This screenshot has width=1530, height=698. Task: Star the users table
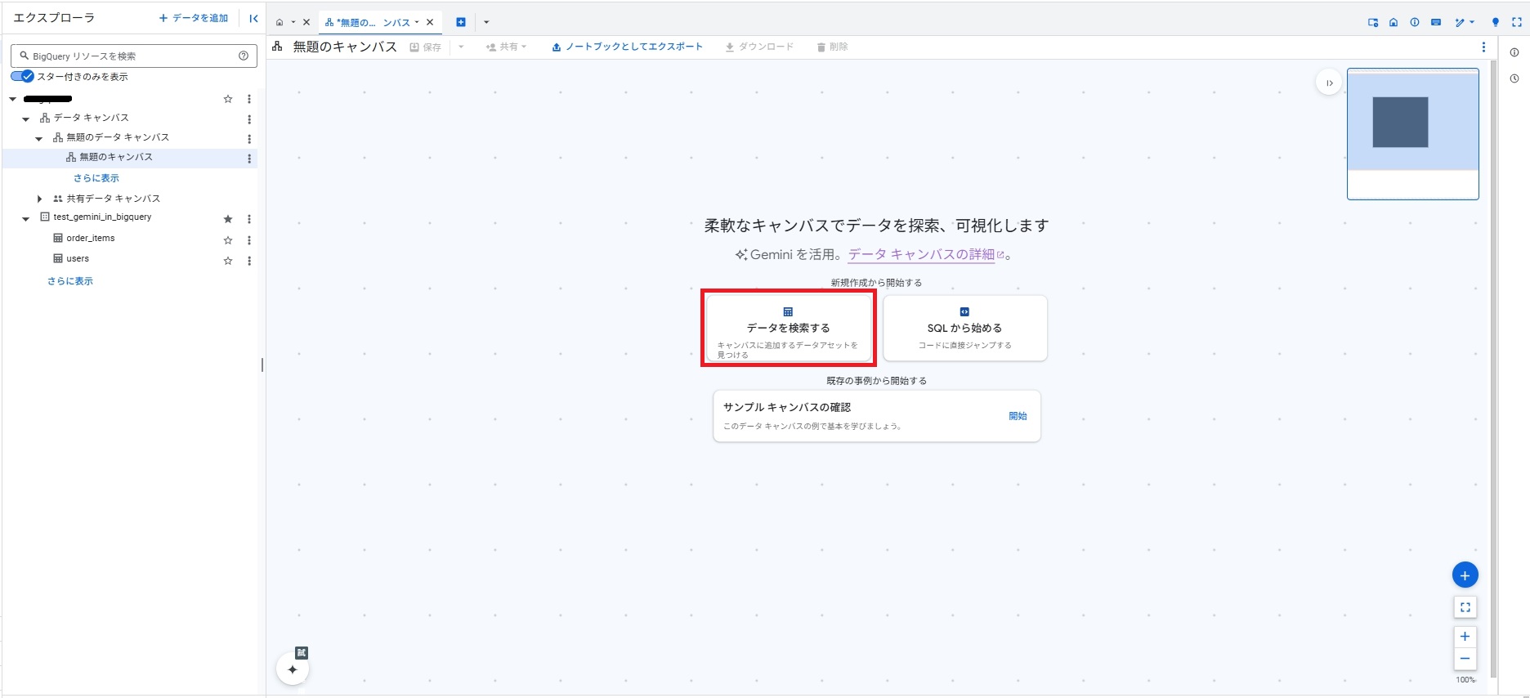coord(228,261)
